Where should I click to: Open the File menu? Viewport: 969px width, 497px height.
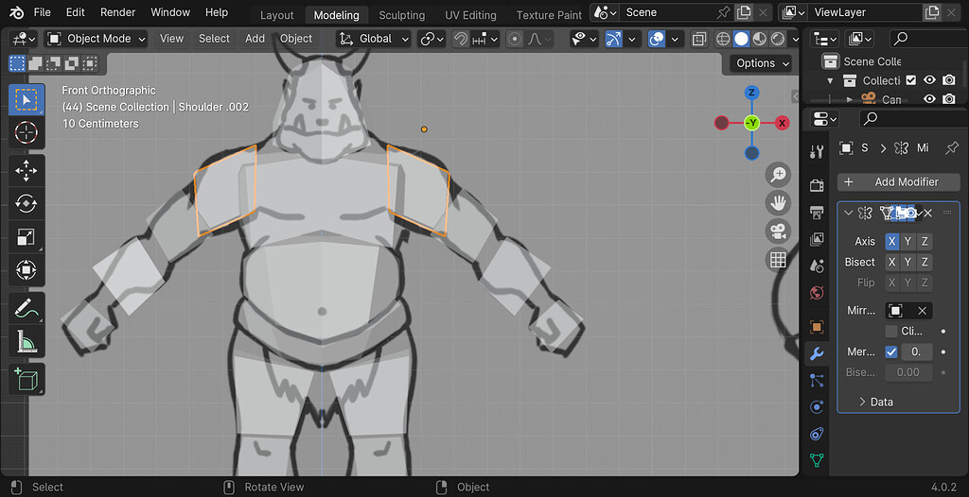[42, 12]
